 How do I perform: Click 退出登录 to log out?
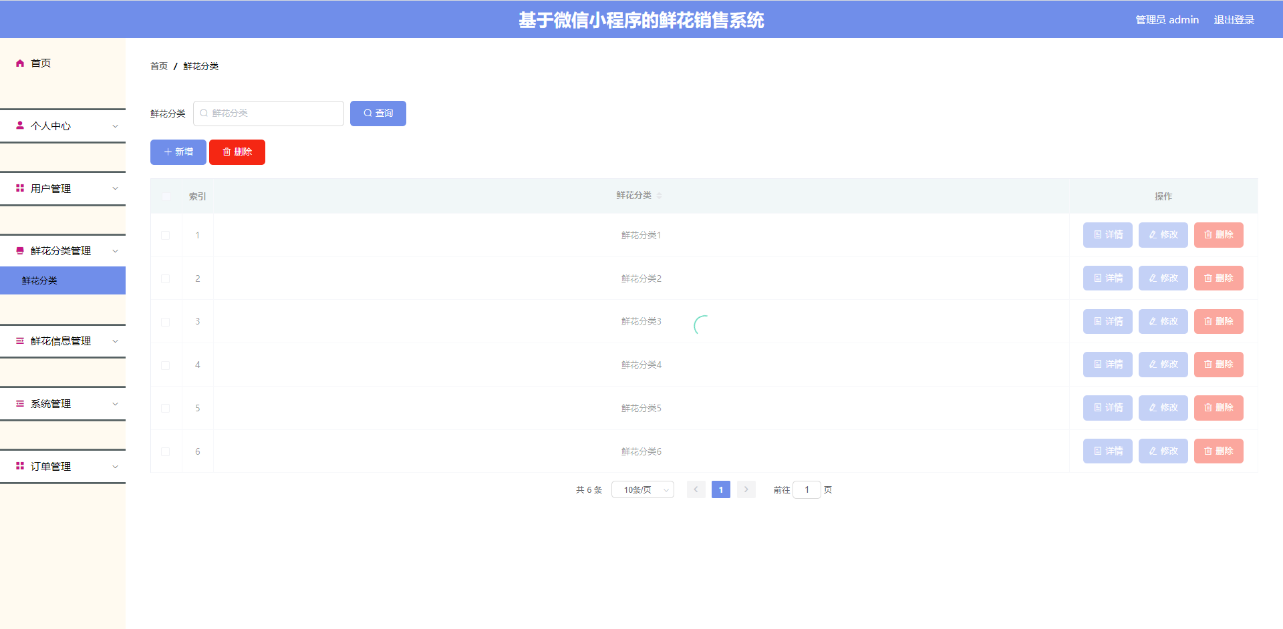[1234, 19]
